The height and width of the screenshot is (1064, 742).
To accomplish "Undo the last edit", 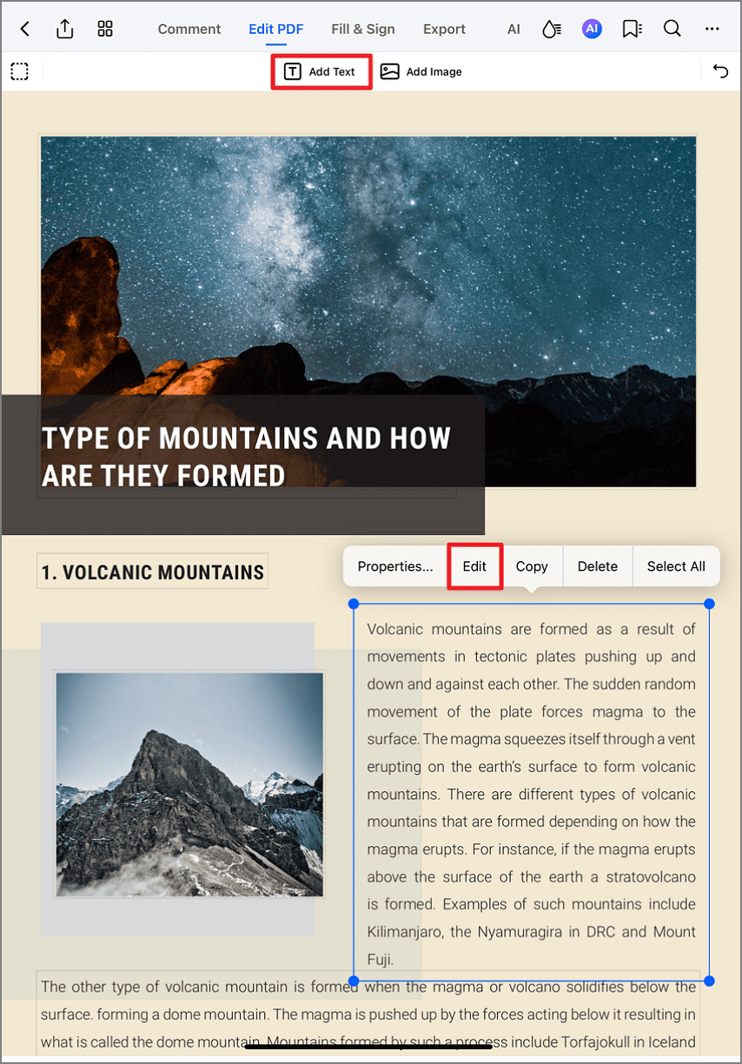I will 720,71.
